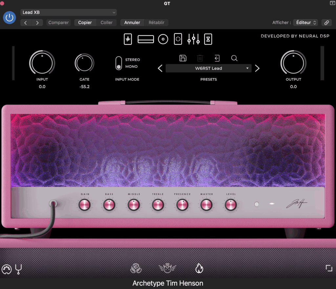The image size is (336, 289).
Task: Click the Copier button
Action: click(x=85, y=23)
